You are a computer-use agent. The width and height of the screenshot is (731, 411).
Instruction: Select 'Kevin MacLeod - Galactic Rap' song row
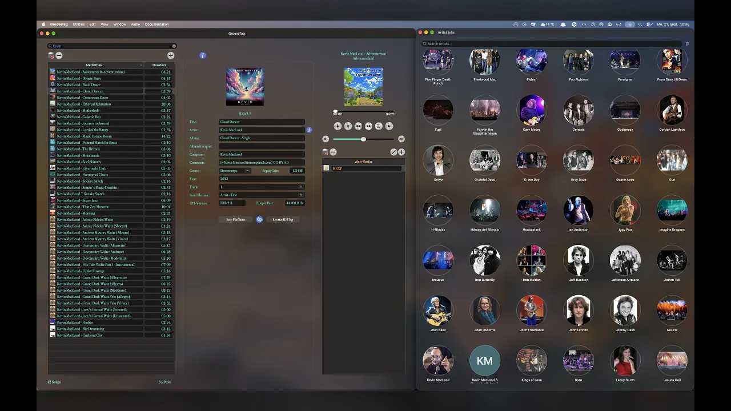pyautogui.click(x=111, y=117)
